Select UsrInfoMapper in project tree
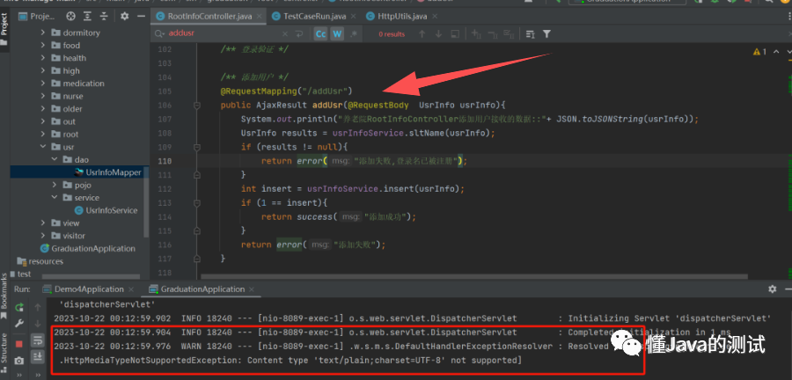Screen dimensions: 792x380 114,172
